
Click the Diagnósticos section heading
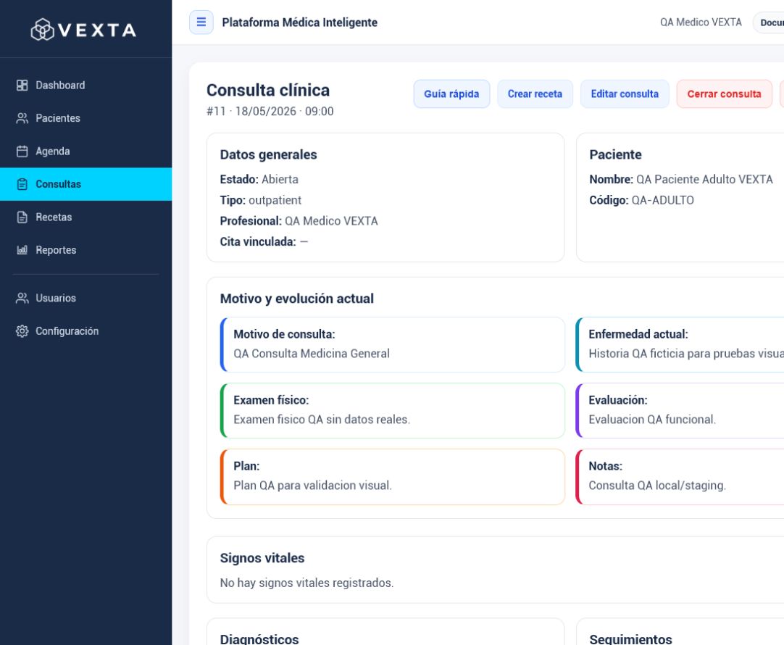pos(259,639)
